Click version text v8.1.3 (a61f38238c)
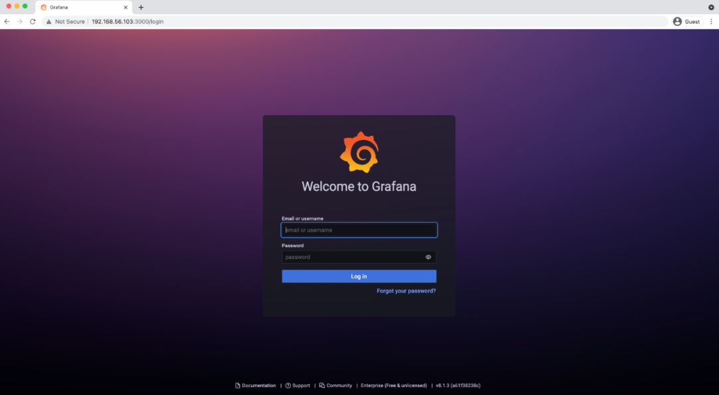The height and width of the screenshot is (395, 719). point(458,386)
